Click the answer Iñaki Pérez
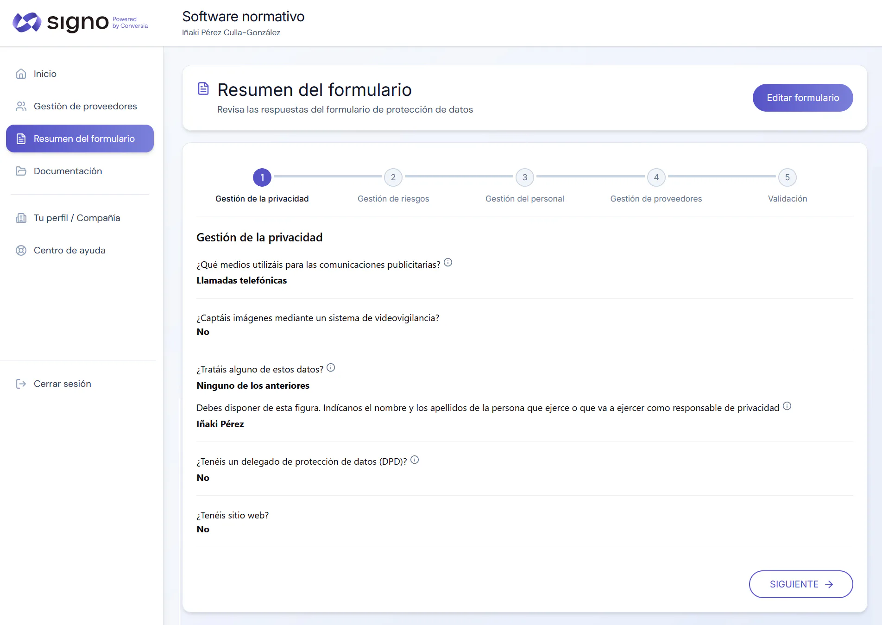Screen dimensions: 882x625 [x=220, y=424]
